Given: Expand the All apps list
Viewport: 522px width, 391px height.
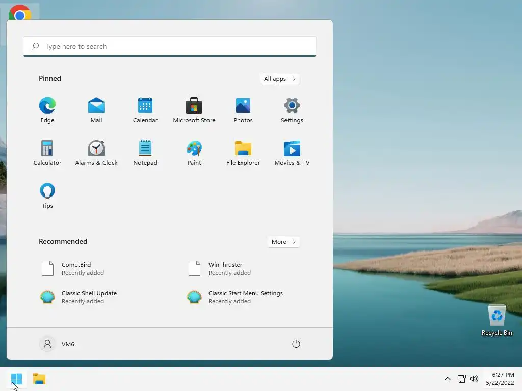Looking at the screenshot, I should 280,79.
